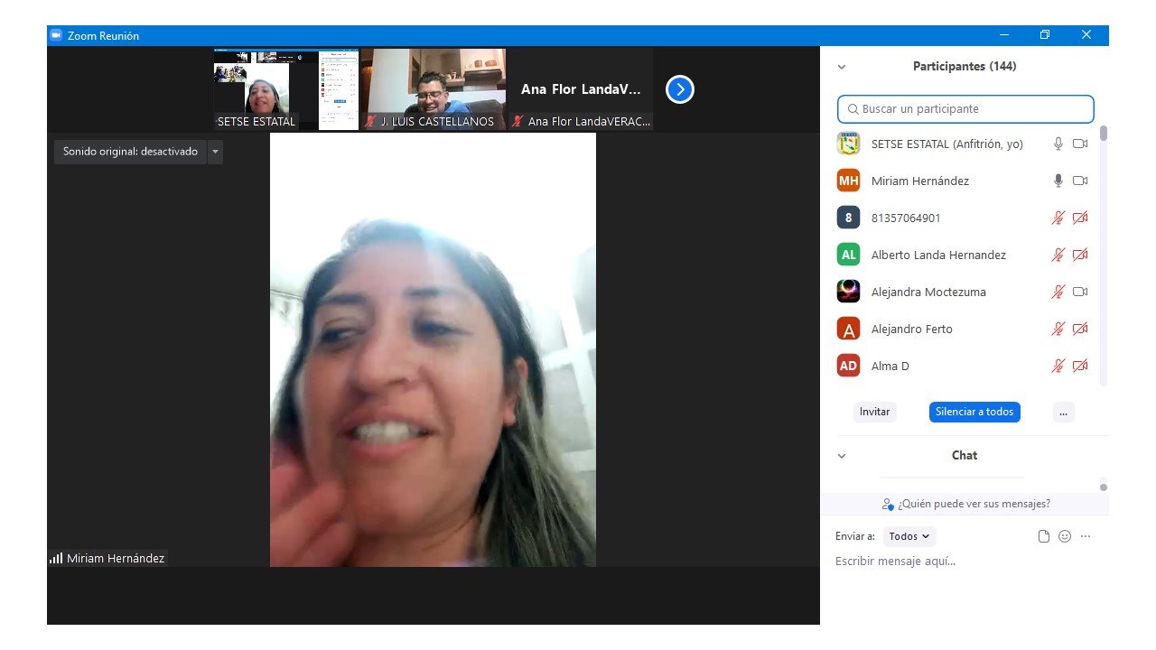Open the emoji picker in chat
The image size is (1156, 650).
[1065, 536]
